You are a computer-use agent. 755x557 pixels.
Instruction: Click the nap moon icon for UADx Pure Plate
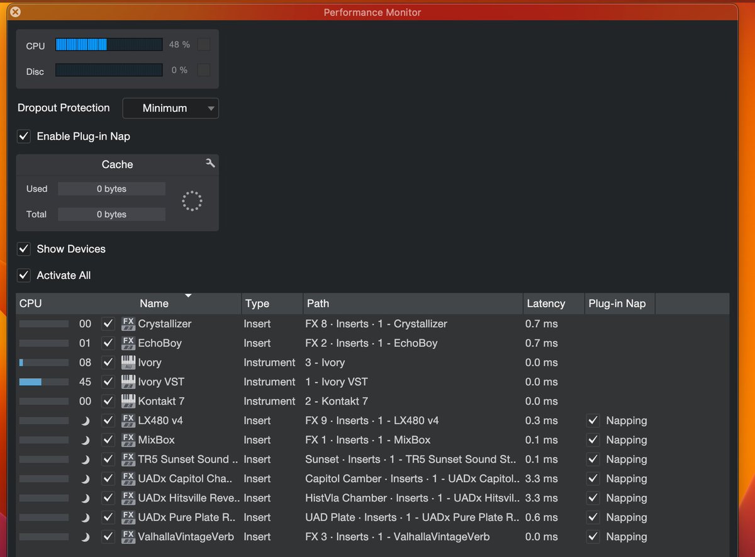coord(86,518)
